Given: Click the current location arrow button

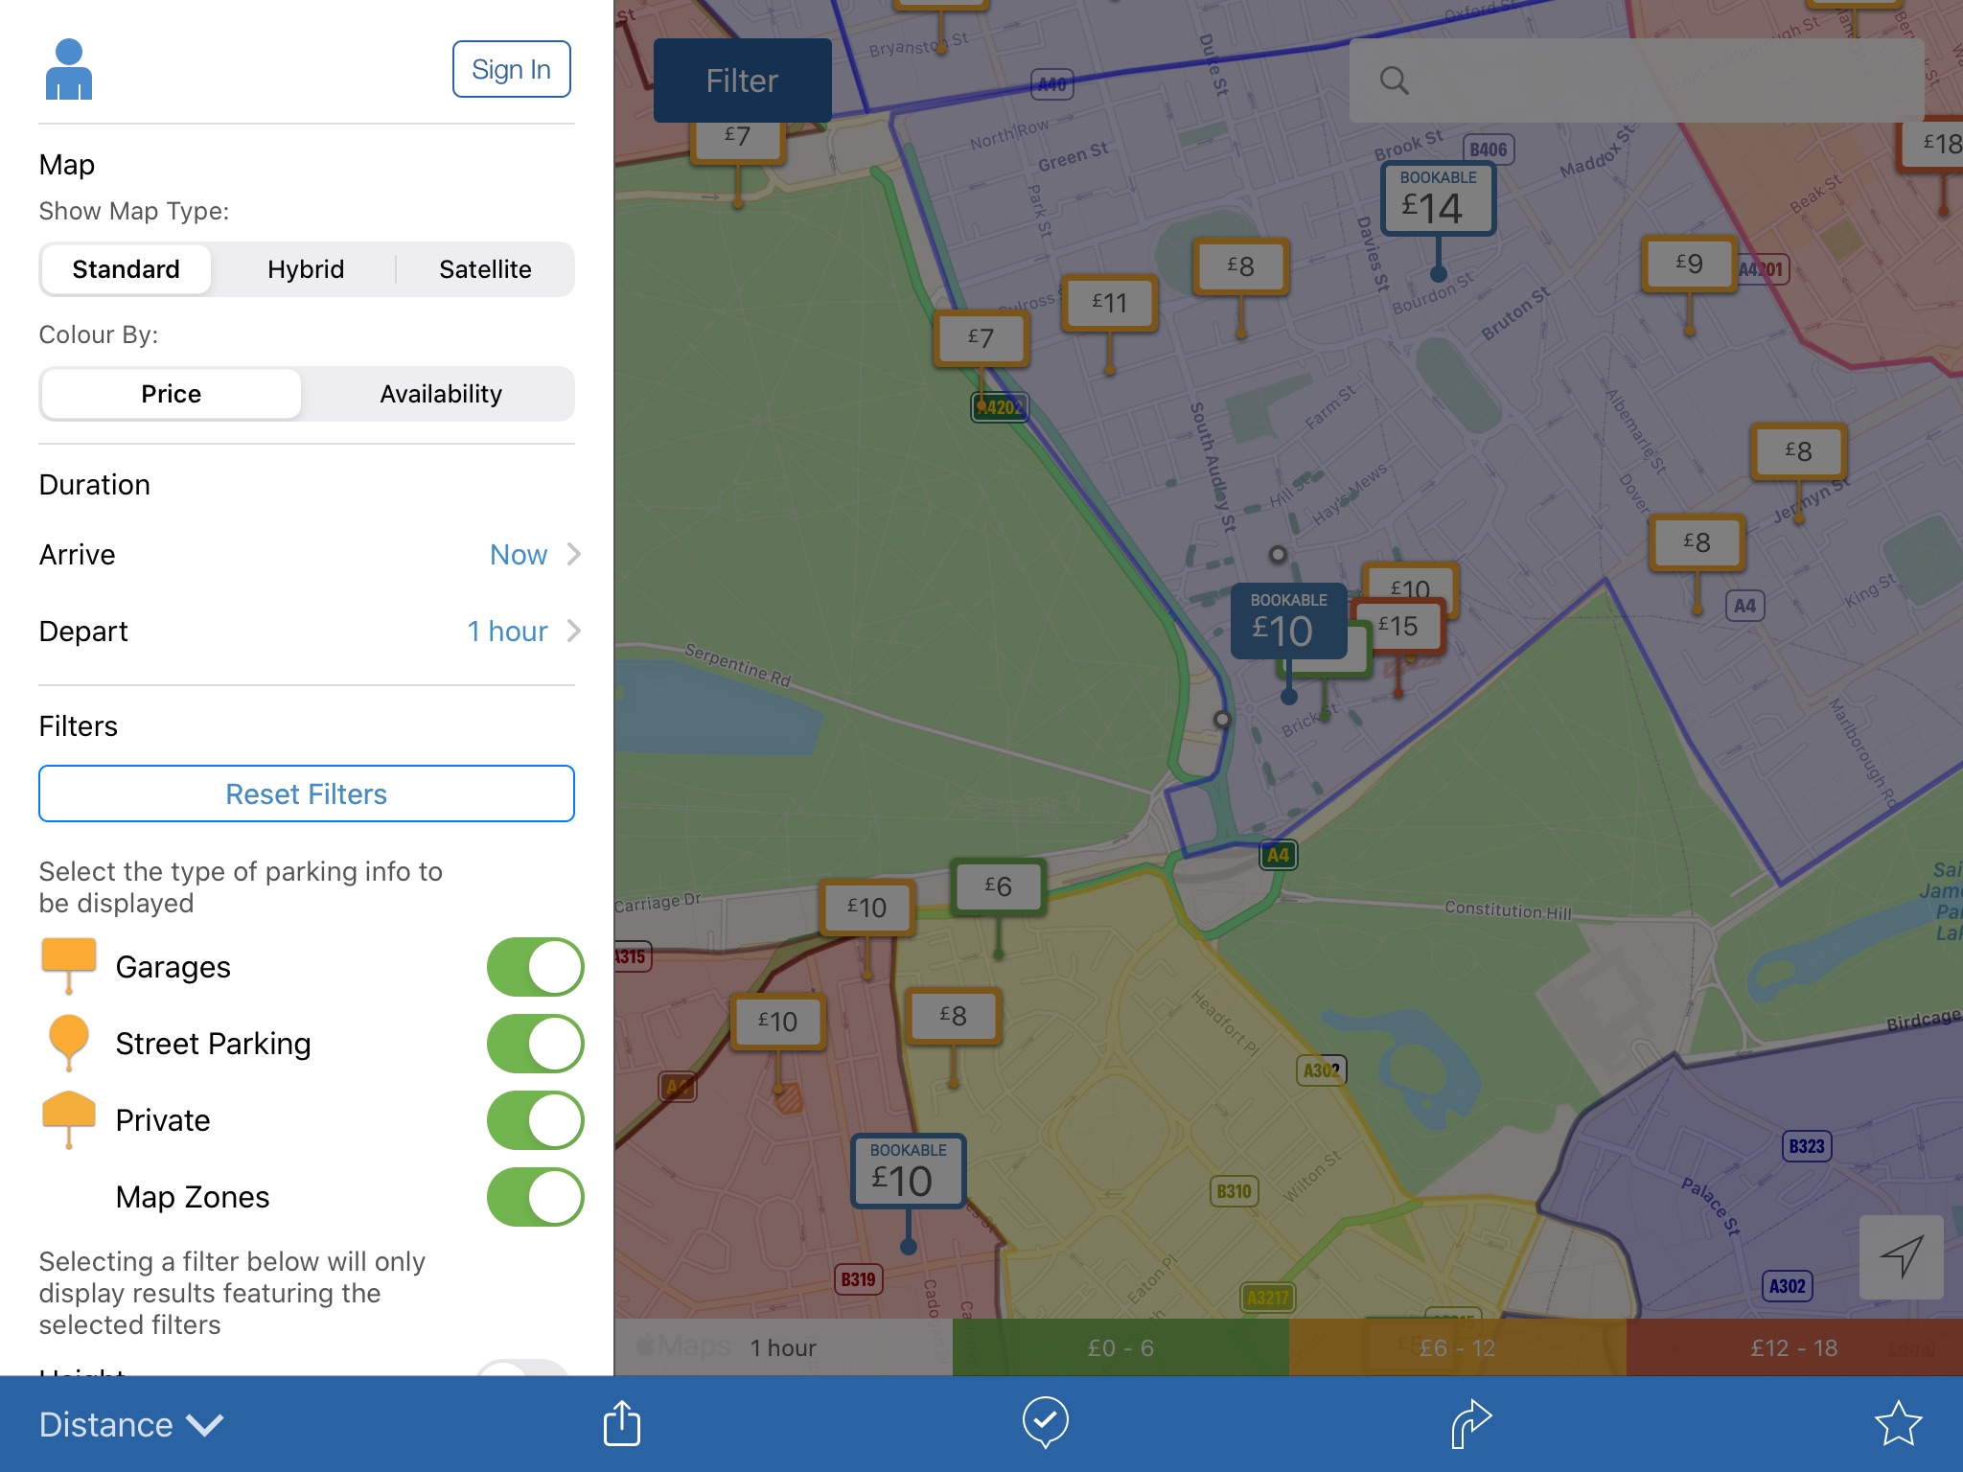Looking at the screenshot, I should 1901,1256.
